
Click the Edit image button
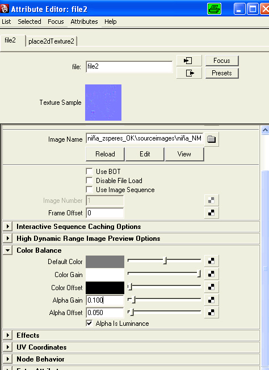[x=145, y=154]
